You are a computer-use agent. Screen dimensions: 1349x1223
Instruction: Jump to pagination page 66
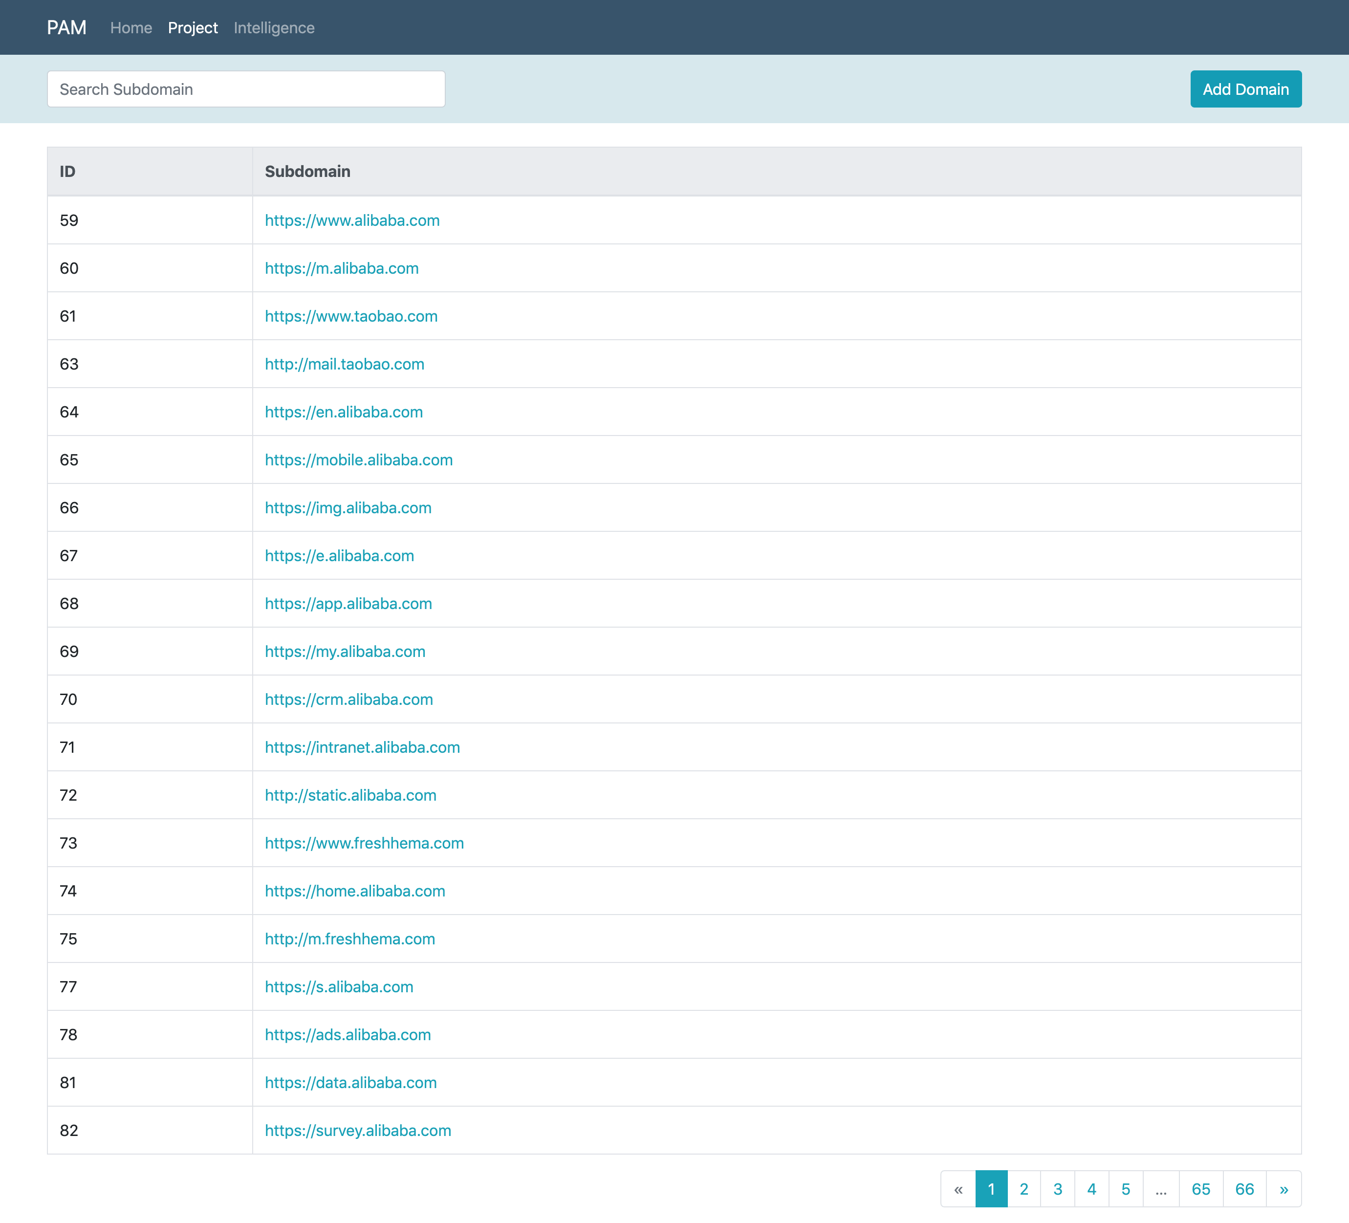pos(1244,1189)
